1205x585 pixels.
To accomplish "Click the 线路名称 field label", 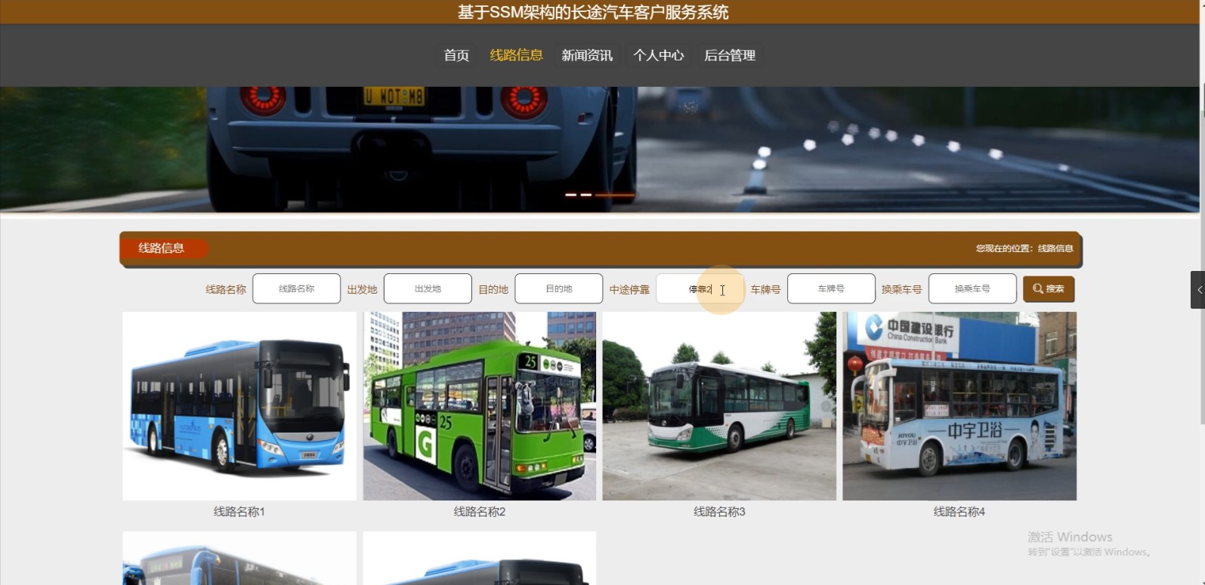I will click(226, 289).
